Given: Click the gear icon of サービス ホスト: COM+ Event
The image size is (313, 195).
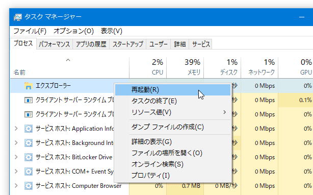Looking at the screenshot, I should pyautogui.click(x=29, y=172).
